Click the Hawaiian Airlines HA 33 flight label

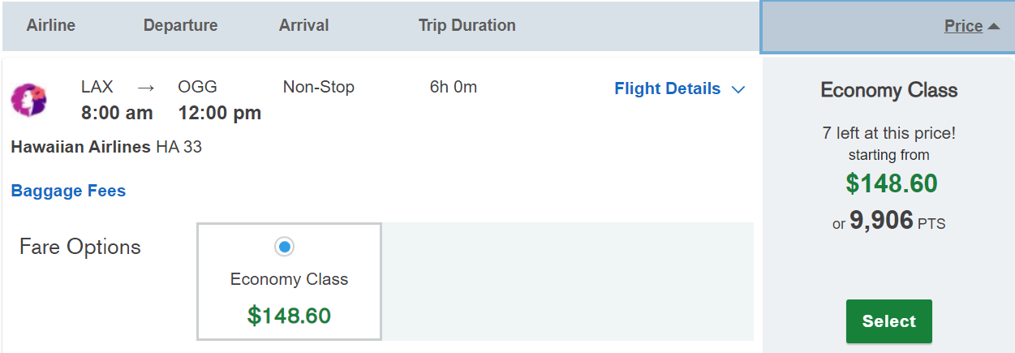(106, 147)
